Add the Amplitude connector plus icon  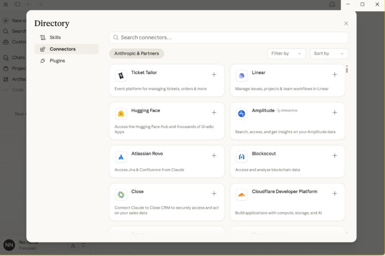(x=335, y=112)
